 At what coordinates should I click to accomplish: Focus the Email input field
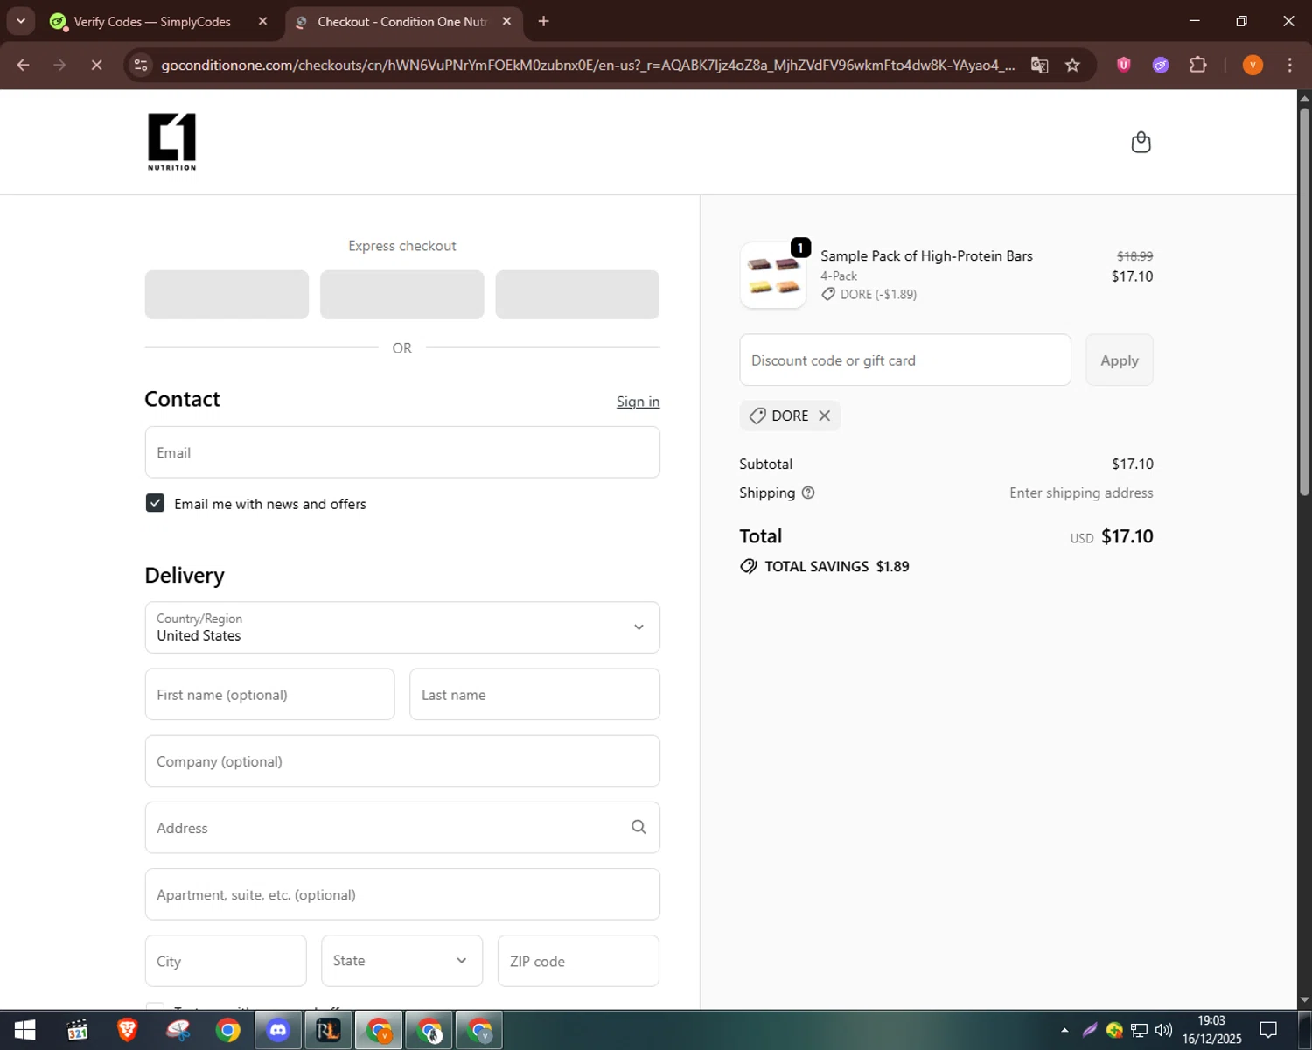[x=402, y=452]
